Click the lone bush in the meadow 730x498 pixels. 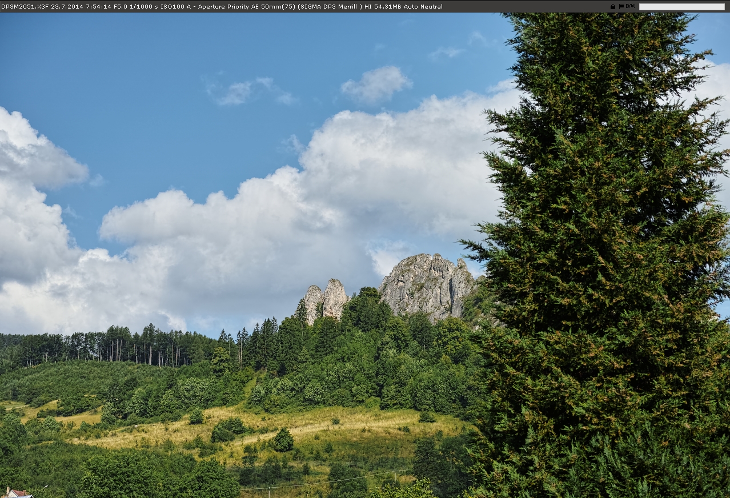click(x=283, y=440)
